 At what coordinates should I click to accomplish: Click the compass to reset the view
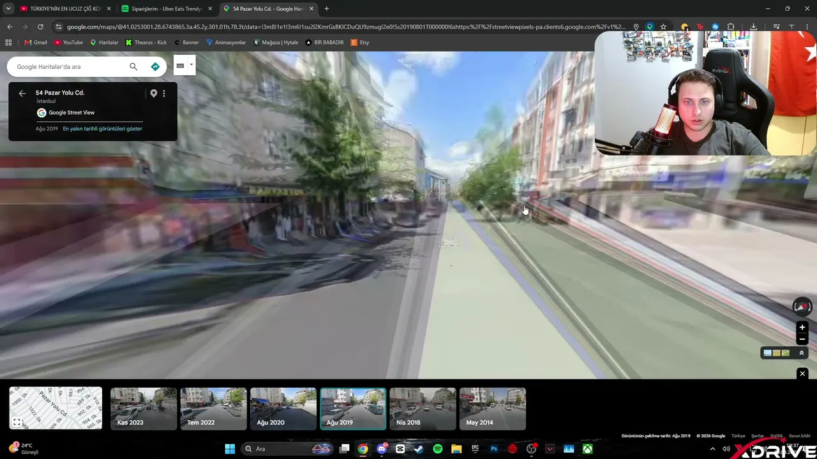[x=802, y=307]
